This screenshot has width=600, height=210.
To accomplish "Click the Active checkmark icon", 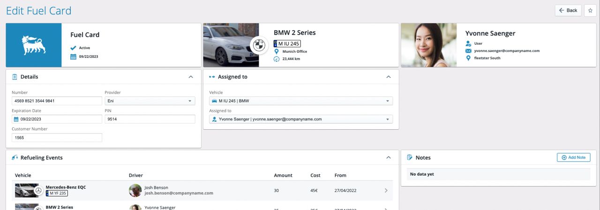I will tap(73, 48).
